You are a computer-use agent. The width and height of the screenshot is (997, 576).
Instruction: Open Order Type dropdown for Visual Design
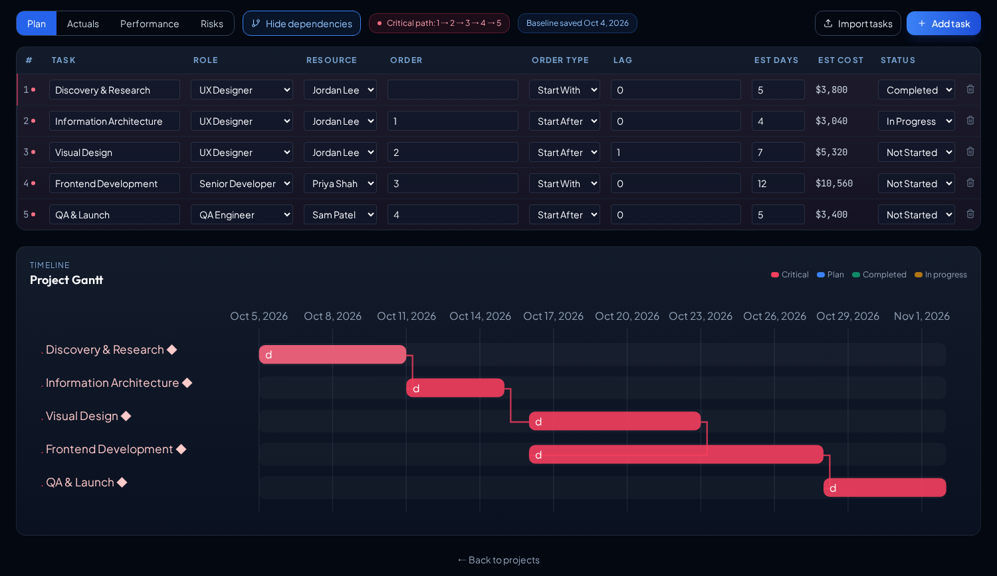pos(564,152)
